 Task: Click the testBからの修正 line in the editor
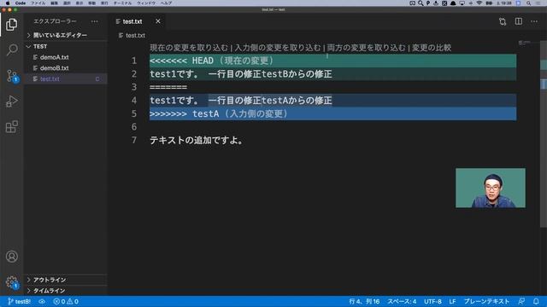pyautogui.click(x=332, y=74)
